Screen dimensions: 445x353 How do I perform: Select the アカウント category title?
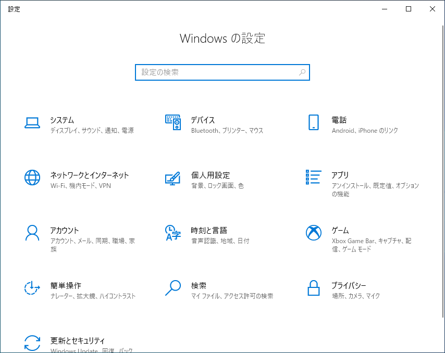point(65,230)
